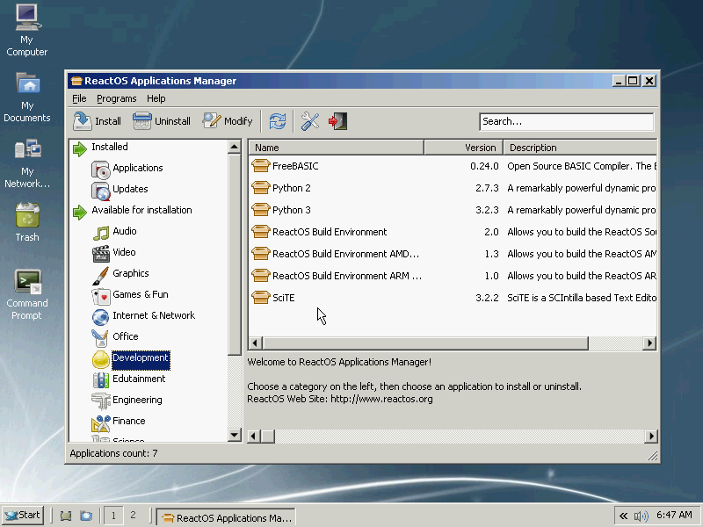The width and height of the screenshot is (703, 527).
Task: Open the Programs menu
Action: [117, 98]
